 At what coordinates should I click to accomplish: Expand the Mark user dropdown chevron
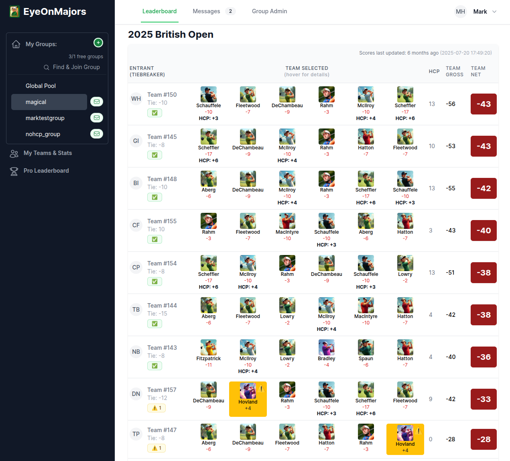(x=494, y=12)
